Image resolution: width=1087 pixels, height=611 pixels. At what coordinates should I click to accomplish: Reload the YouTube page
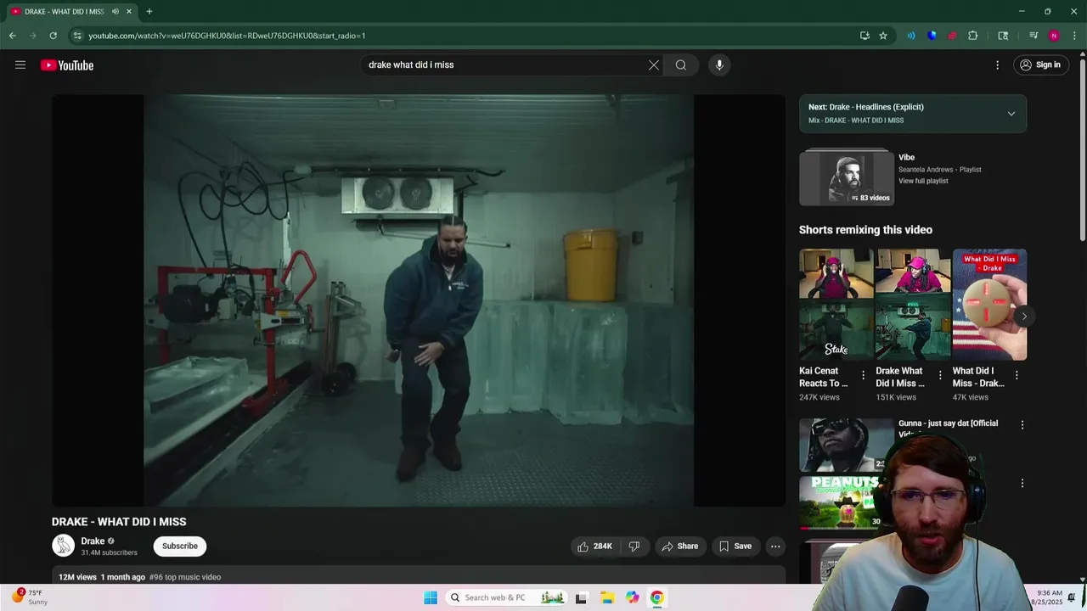point(53,36)
